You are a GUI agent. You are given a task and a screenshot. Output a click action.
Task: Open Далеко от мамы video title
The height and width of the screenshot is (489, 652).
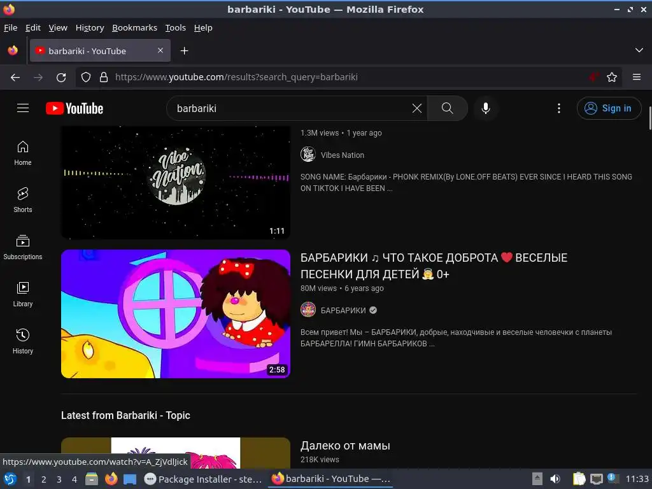tap(345, 446)
